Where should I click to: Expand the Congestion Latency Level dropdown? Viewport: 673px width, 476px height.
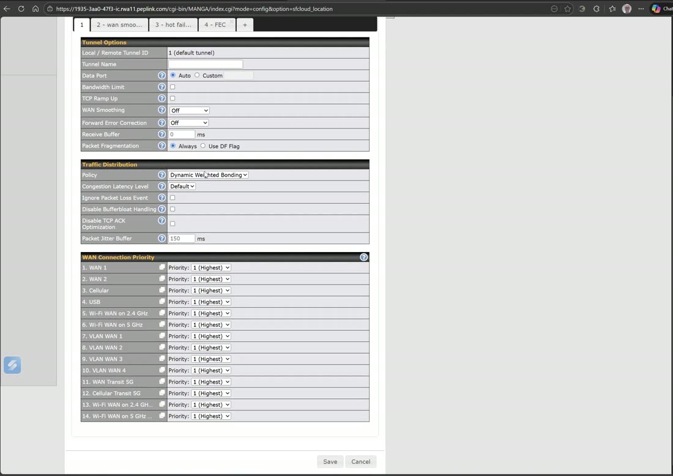click(x=182, y=186)
